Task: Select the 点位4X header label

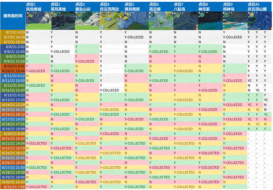Action: [254, 4]
